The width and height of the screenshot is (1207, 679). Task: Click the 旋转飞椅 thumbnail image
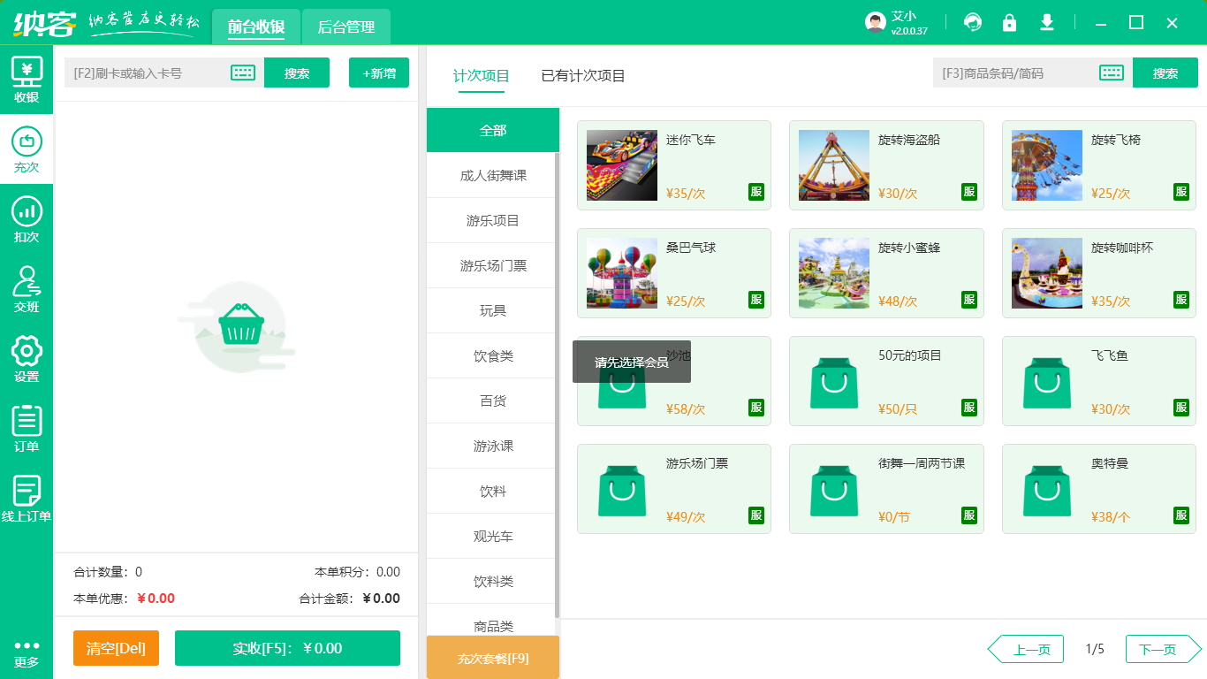[1047, 165]
